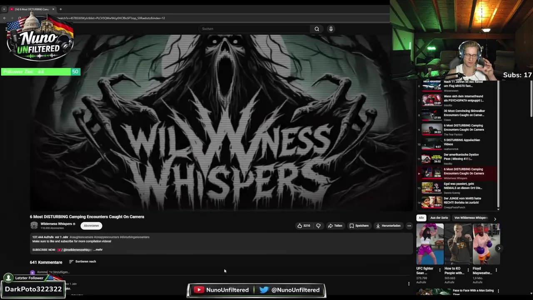
Task: Open How to KO People short
Action: 458,244
